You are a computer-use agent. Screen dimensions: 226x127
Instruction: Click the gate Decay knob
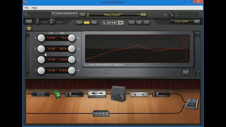point(53,22)
